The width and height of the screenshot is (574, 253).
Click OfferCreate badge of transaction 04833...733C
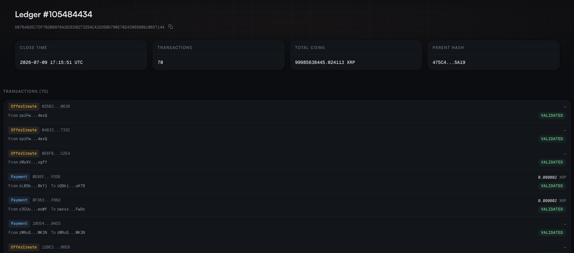coord(24,130)
